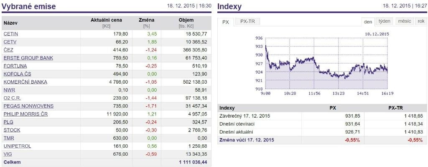Open O2 C.R. stock link
Viewport: 428px width, 167px height.
pyautogui.click(x=12, y=98)
